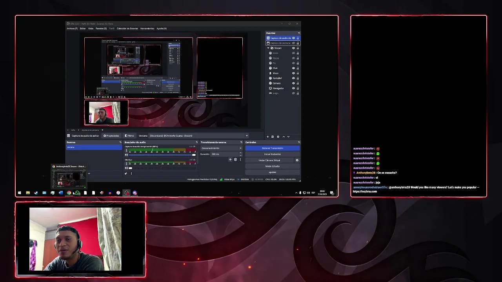Collapse the Stream group
Image resolution: width=502 pixels, height=282 pixels.
[268, 48]
